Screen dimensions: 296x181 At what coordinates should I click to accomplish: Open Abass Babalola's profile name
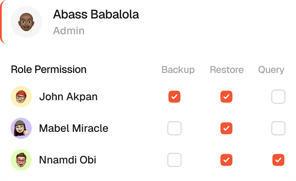pos(96,14)
